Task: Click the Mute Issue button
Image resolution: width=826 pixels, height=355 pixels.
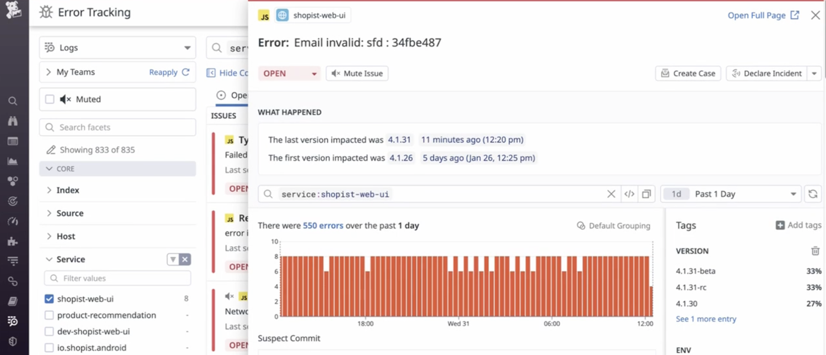Action: point(357,73)
